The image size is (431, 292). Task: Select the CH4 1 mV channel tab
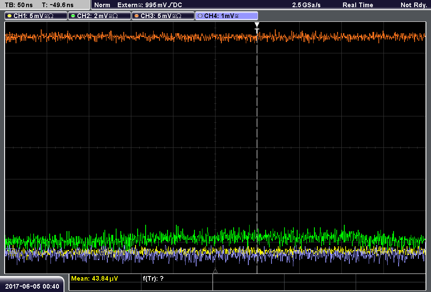(226, 16)
